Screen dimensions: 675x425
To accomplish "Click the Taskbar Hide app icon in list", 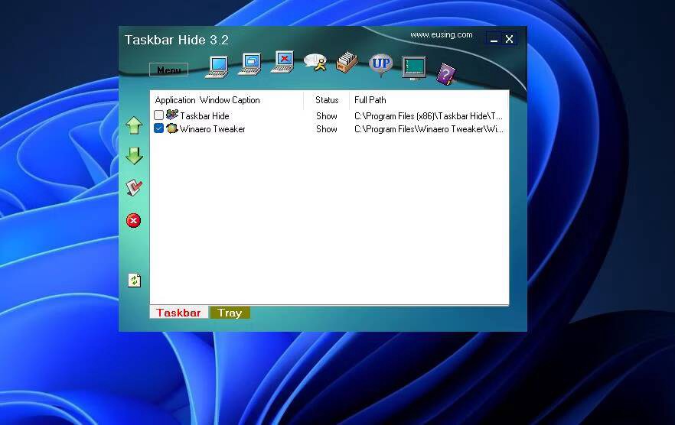I will [x=171, y=115].
